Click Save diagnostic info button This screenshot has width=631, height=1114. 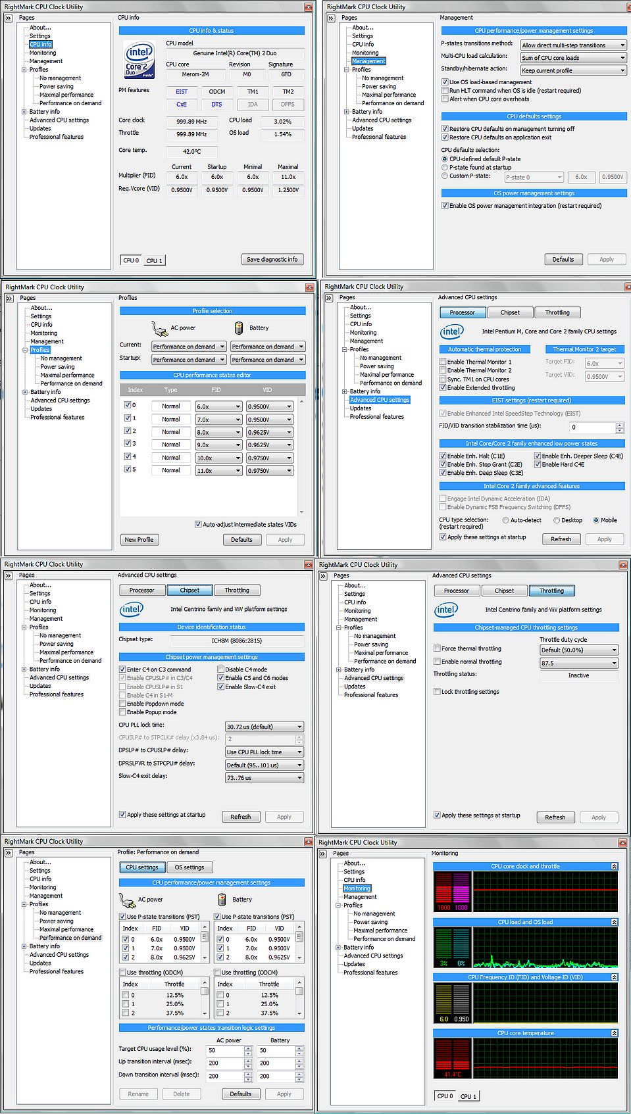pyautogui.click(x=272, y=260)
